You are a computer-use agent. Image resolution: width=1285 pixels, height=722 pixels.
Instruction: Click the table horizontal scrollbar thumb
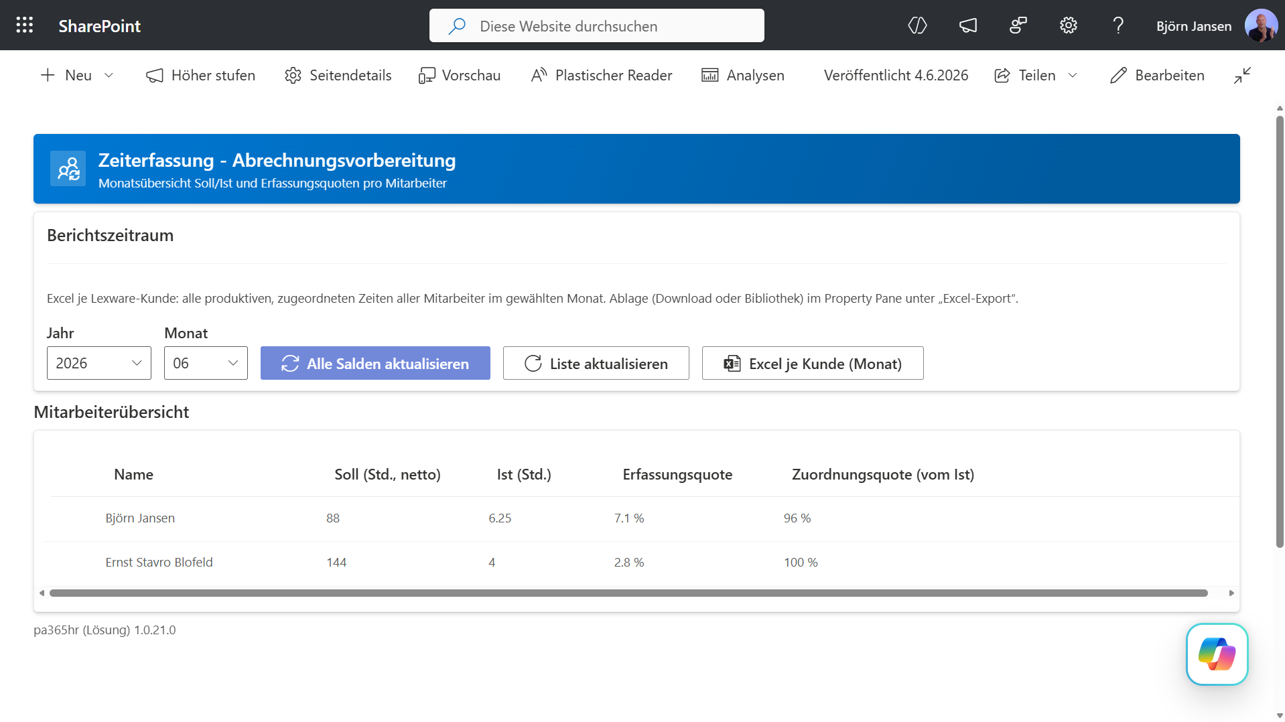tap(628, 593)
